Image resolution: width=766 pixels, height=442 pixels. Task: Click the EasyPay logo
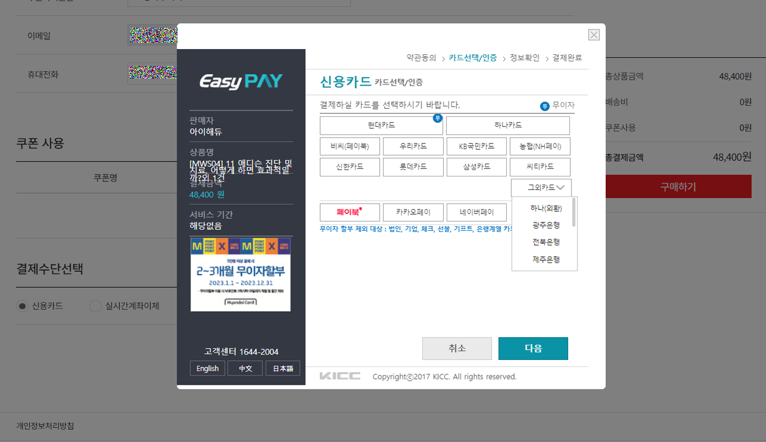pyautogui.click(x=241, y=82)
